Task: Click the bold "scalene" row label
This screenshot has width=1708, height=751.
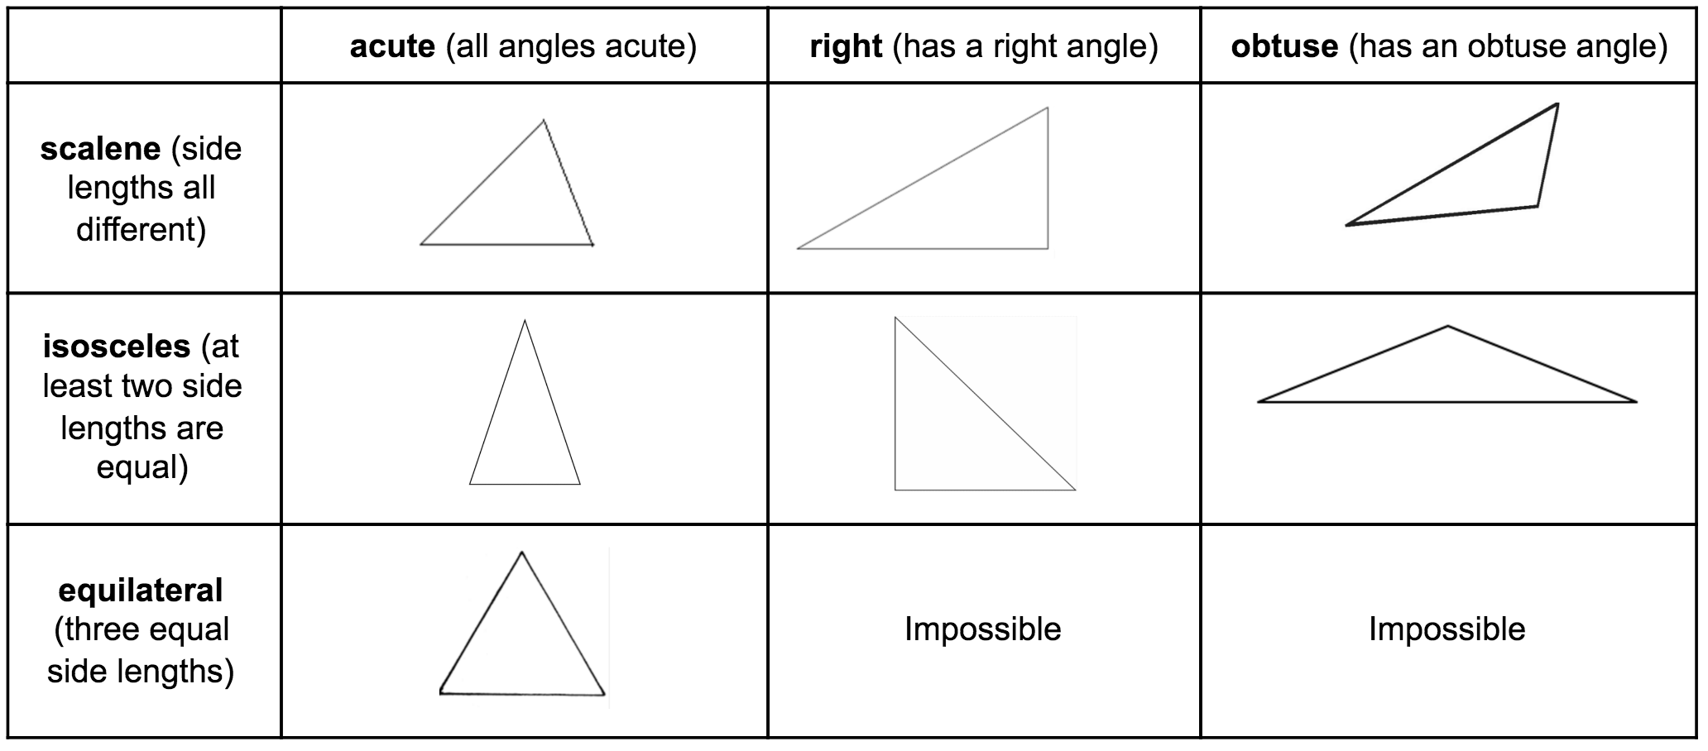Action: tap(100, 149)
